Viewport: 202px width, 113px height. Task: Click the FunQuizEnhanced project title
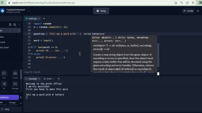pos(15,10)
